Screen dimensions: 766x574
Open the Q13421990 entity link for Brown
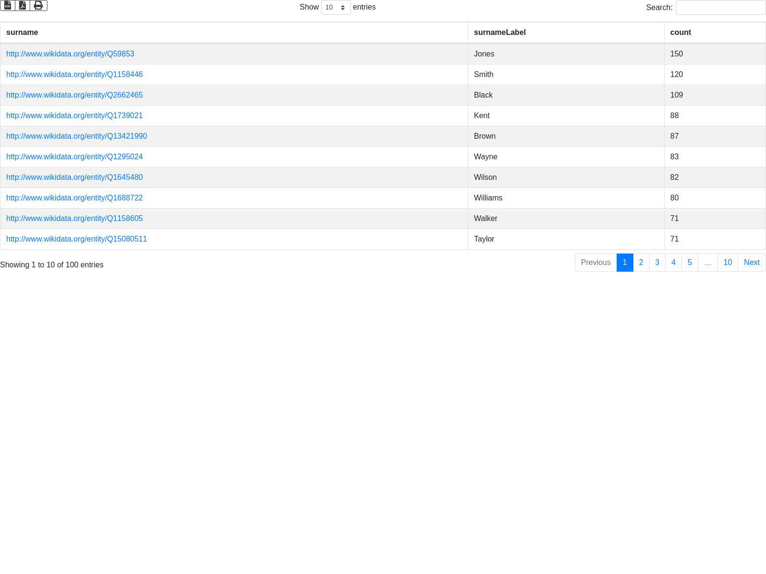pos(77,136)
